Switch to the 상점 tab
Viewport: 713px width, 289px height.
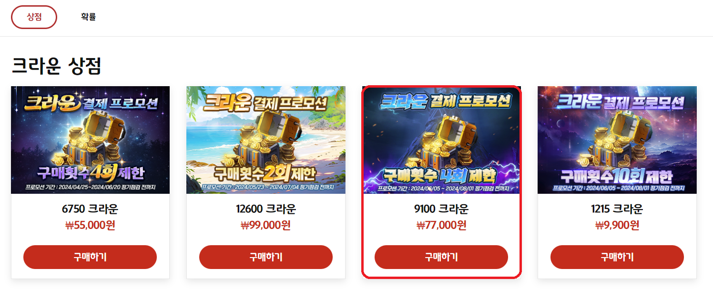(34, 17)
